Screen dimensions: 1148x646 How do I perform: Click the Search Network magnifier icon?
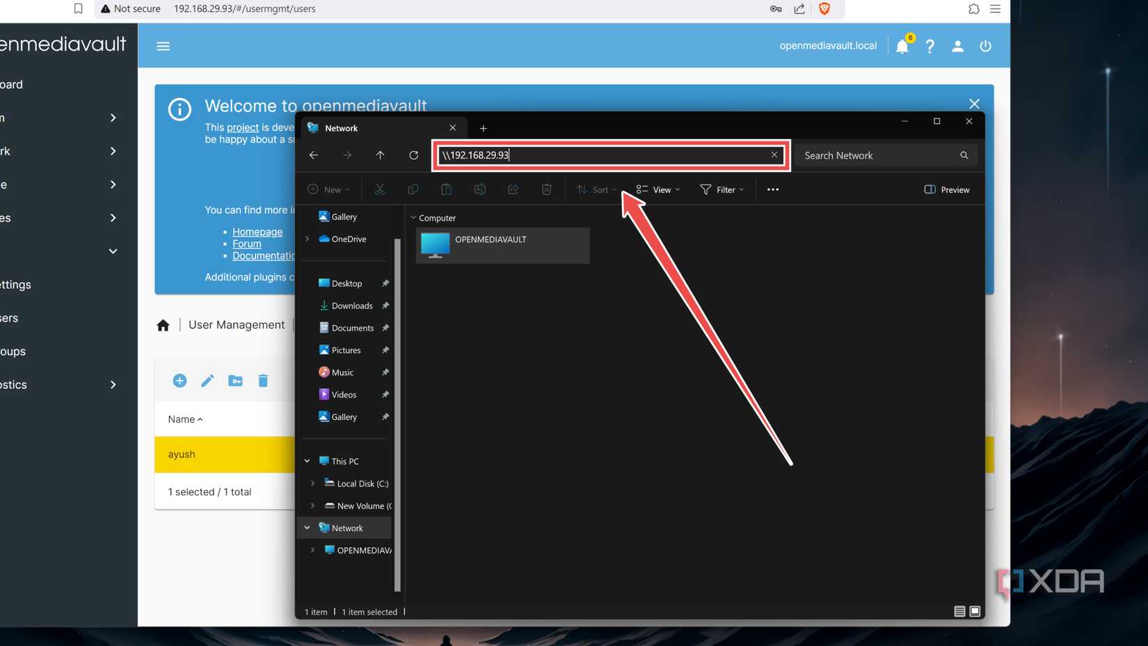point(964,155)
